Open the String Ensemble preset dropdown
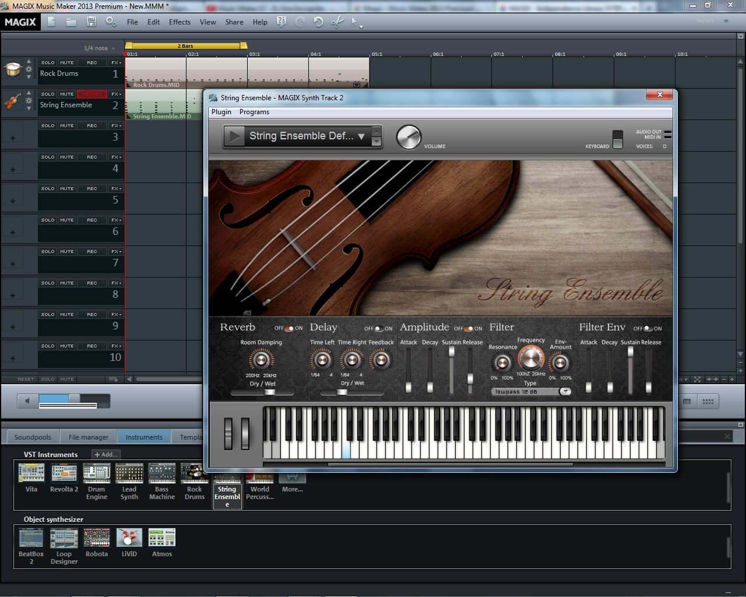Screen dimensions: 746x597 point(361,136)
